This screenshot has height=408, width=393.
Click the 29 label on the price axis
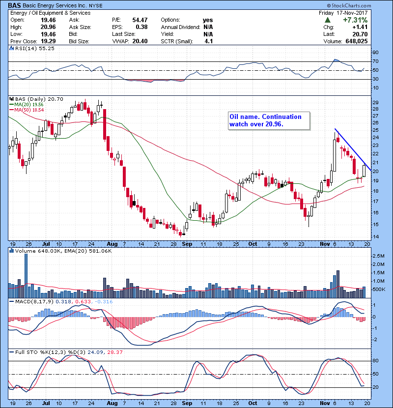tap(375, 102)
